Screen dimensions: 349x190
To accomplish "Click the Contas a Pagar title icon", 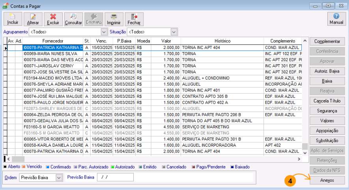I will (x=5, y=6).
